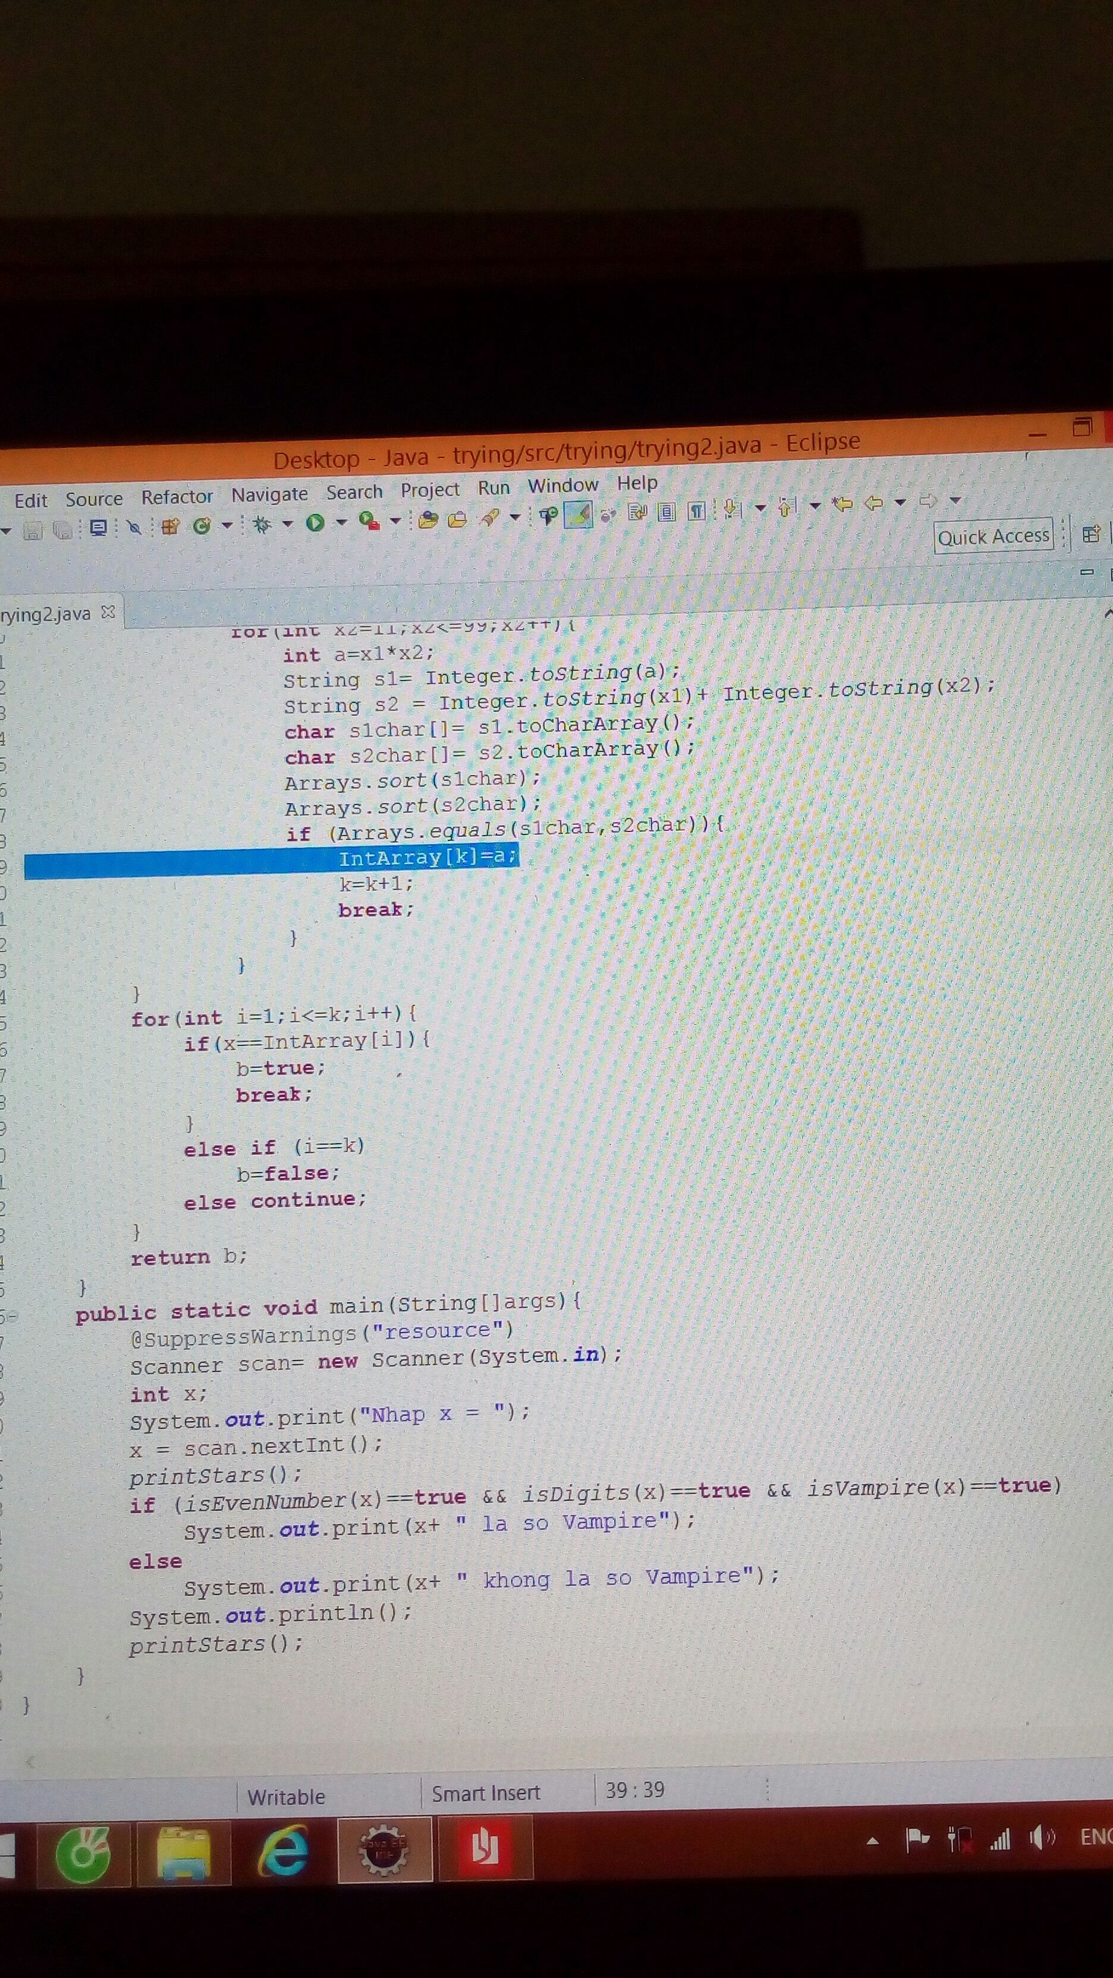Image resolution: width=1113 pixels, height=1978 pixels.
Task: Open the Back history dropdown arrow
Action: click(x=901, y=502)
